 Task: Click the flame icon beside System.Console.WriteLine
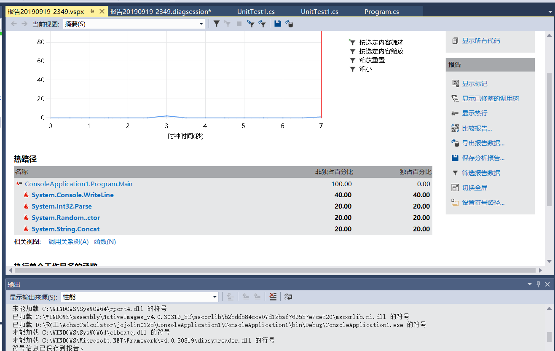pyautogui.click(x=26, y=195)
